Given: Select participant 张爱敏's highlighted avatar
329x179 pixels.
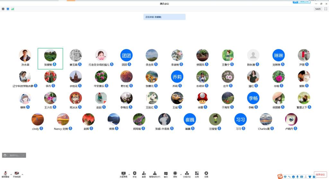Looking at the screenshot, I should click(50, 55).
